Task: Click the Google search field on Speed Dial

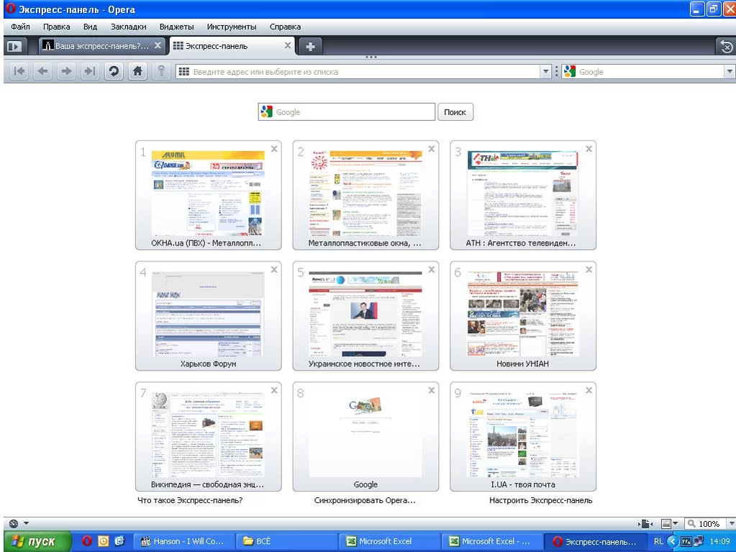Action: click(x=346, y=112)
